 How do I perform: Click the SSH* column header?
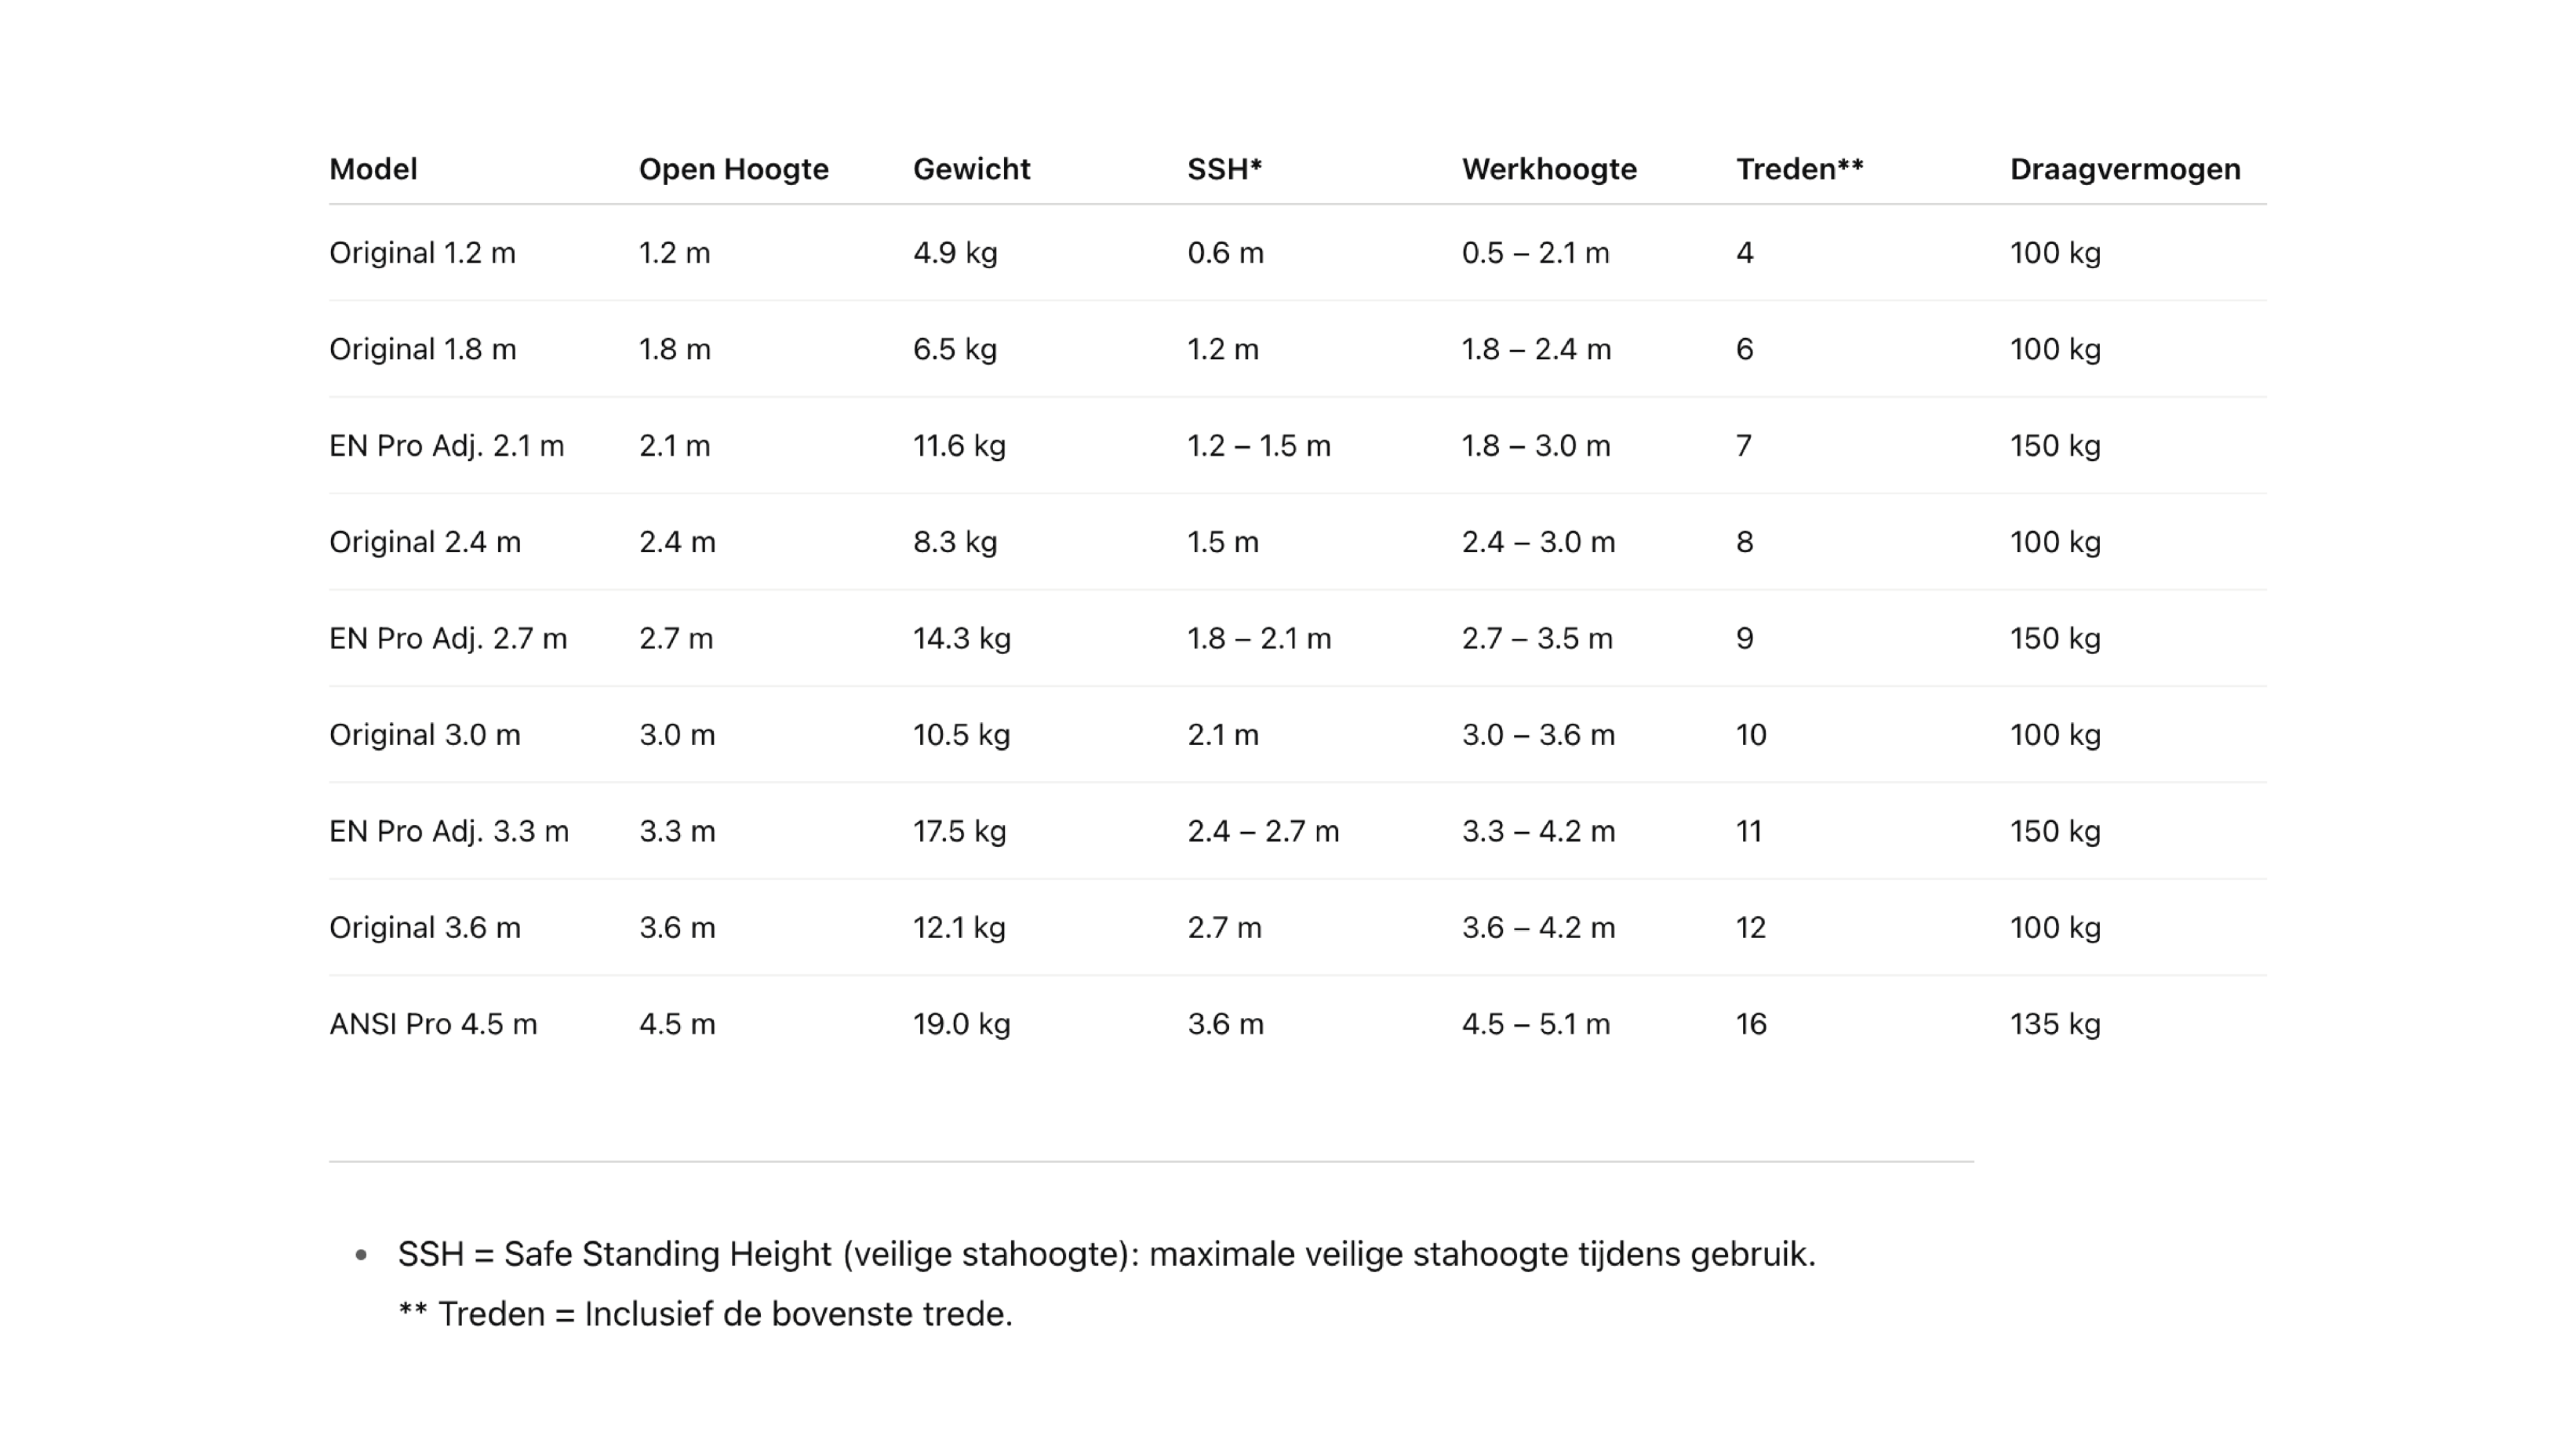click(1224, 169)
